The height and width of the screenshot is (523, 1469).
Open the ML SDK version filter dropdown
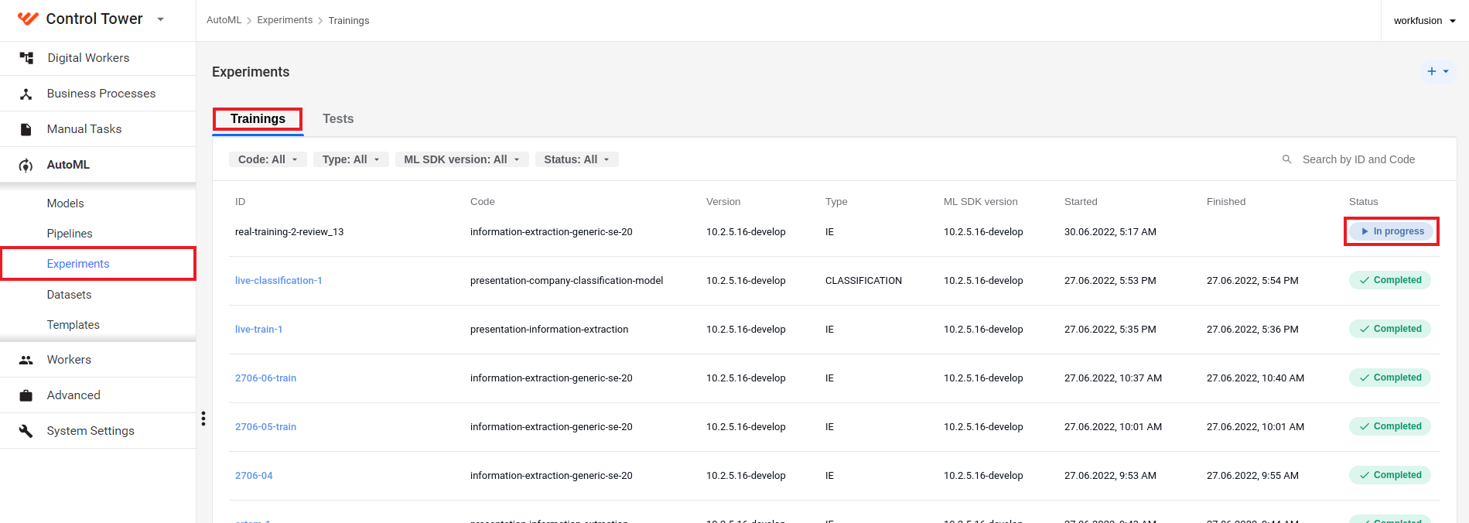pos(462,159)
